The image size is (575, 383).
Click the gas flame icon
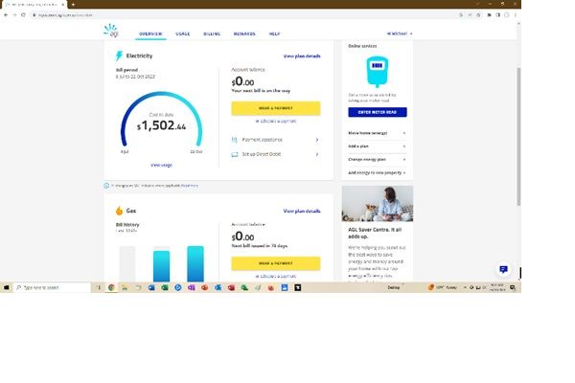click(x=119, y=211)
